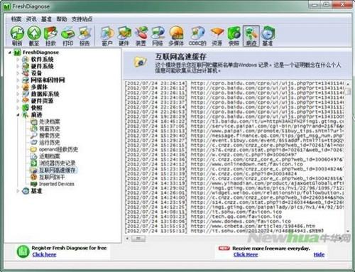Image resolution: width=355 pixels, height=272 pixels.
Task: Click horizontal scrollbar left arrow
Action: [127, 238]
